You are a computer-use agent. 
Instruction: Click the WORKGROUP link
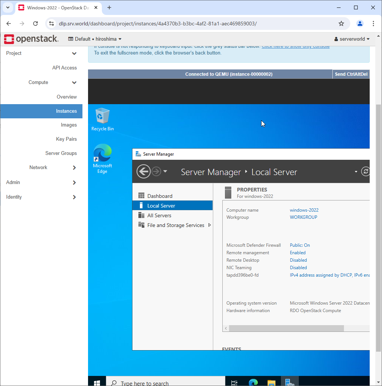click(303, 217)
